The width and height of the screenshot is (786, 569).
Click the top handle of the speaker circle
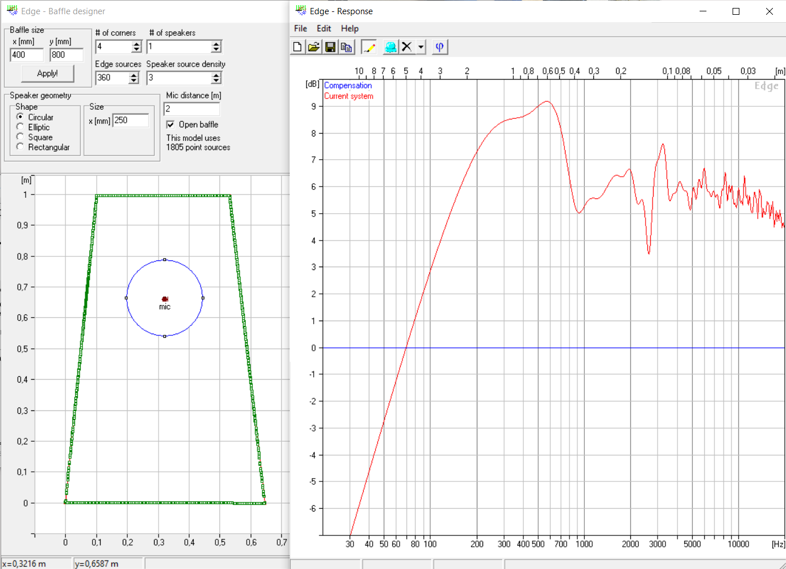165,260
